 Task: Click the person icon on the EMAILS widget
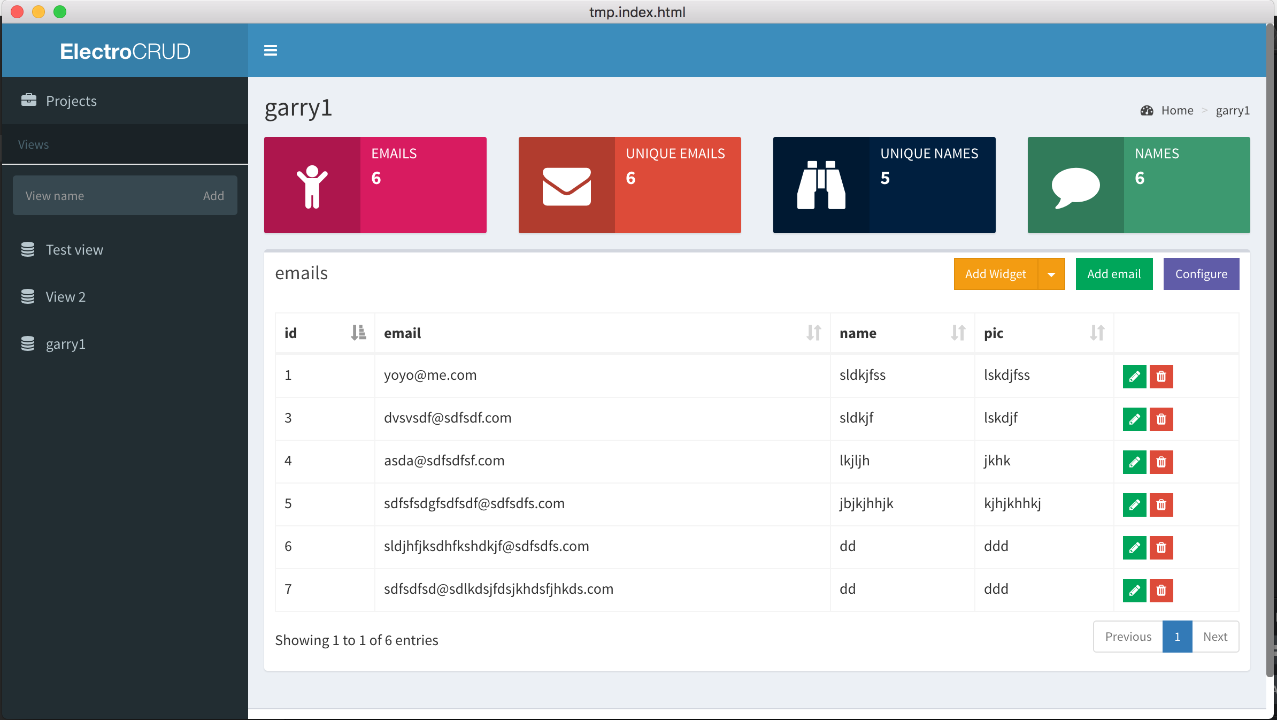point(312,187)
